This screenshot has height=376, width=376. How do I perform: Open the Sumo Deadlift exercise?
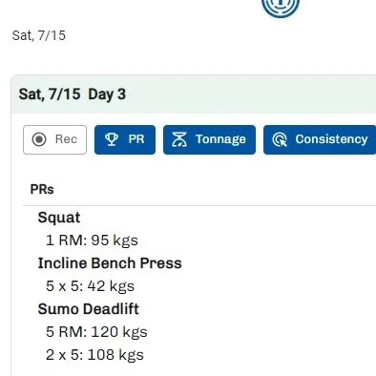(89, 309)
